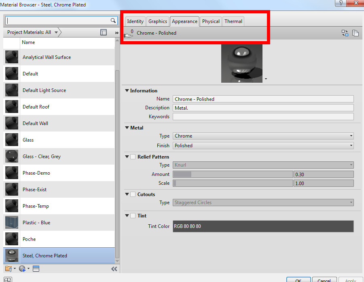Click the create new material icon
Viewport: 364px width, 282px height.
pos(22,269)
